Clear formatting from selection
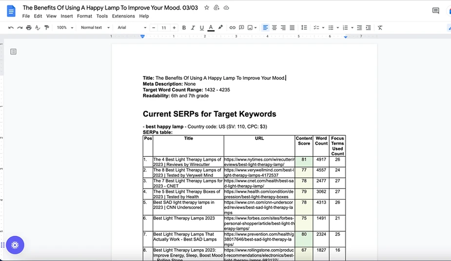451x261 pixels. 380,28
